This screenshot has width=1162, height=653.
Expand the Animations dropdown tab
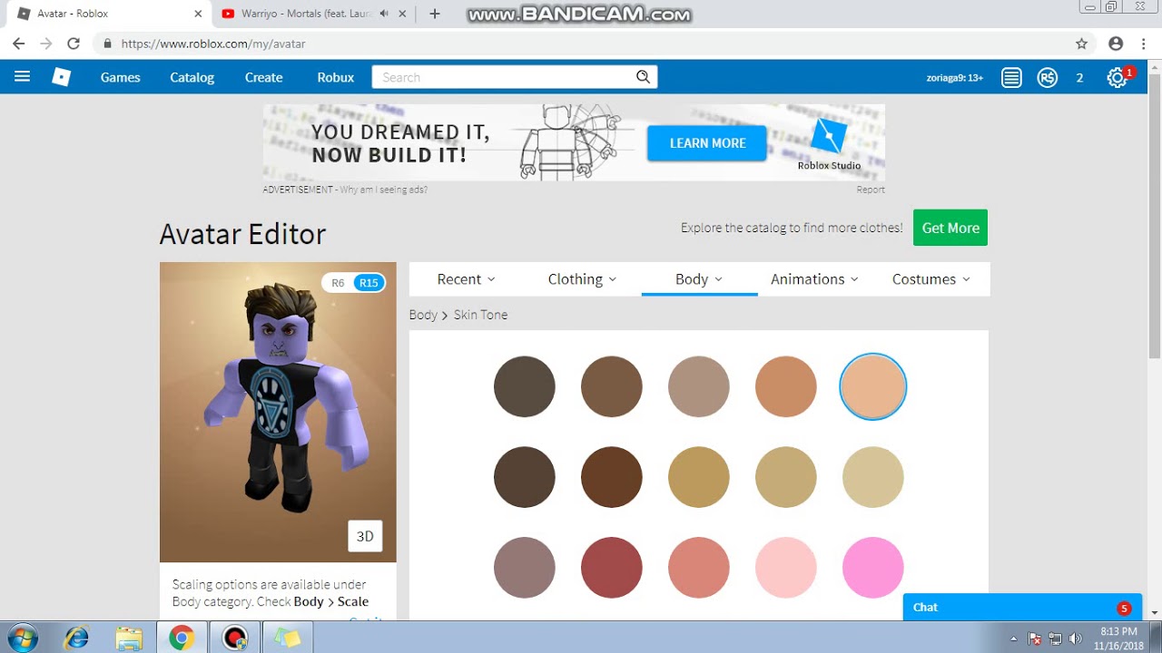coord(814,279)
